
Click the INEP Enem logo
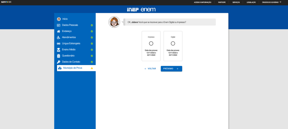pyautogui.click(x=141, y=10)
